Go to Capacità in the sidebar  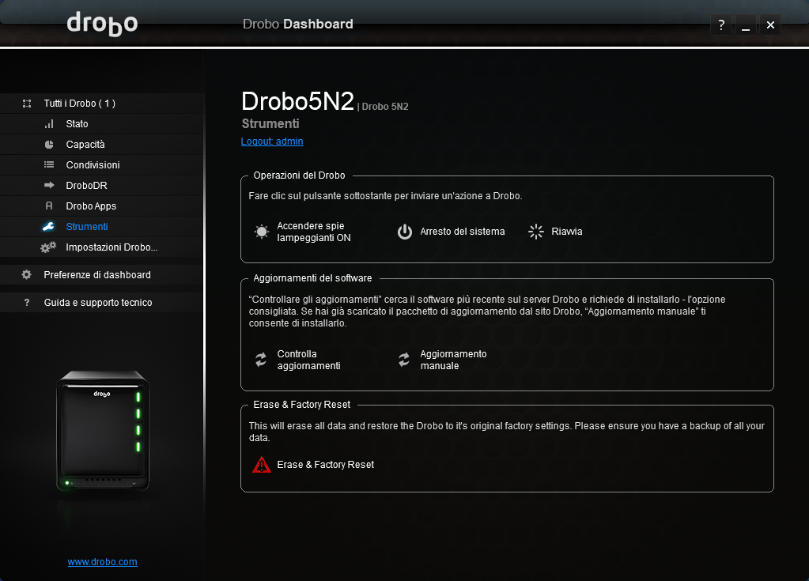85,145
